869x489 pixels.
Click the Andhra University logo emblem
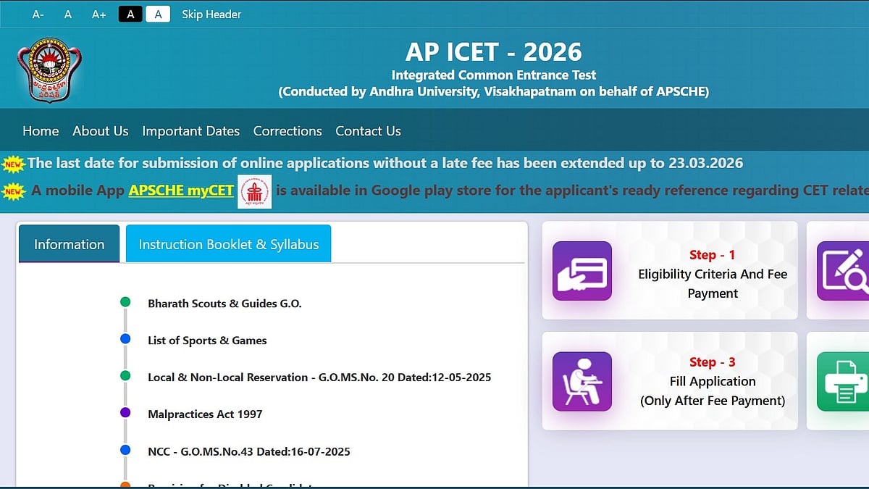[49, 72]
